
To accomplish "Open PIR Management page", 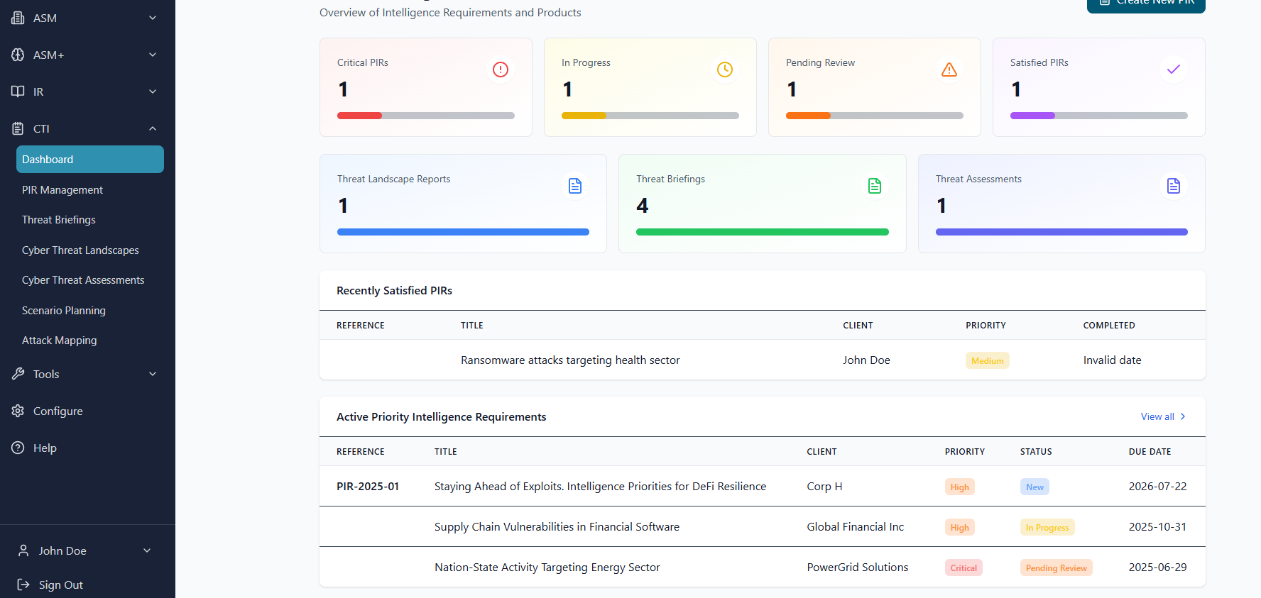I will [62, 190].
